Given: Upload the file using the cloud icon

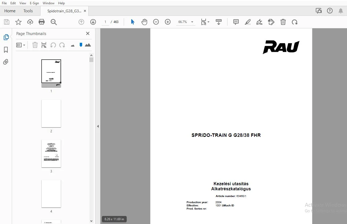Looking at the screenshot, I should 30,22.
